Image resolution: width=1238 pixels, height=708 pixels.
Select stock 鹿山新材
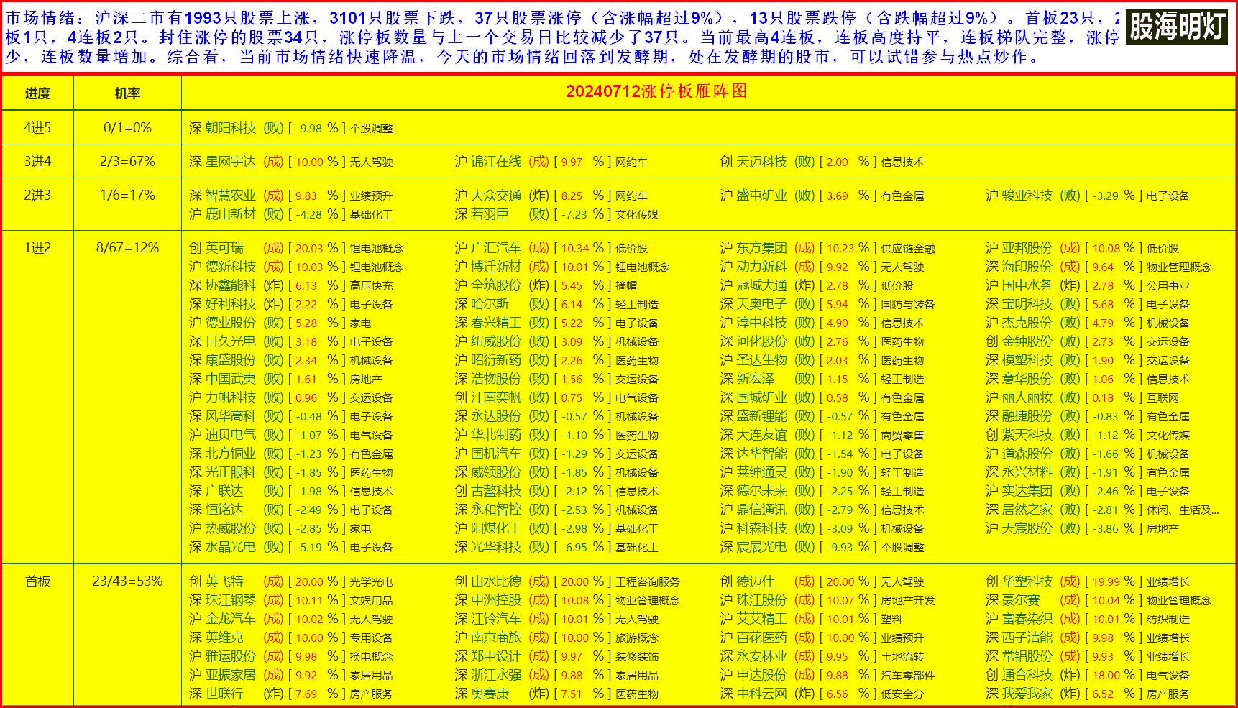pos(230,214)
